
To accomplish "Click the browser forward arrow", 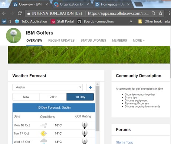I will 12,13.
